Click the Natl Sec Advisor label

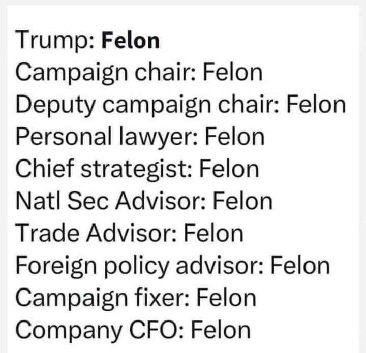[111, 201]
